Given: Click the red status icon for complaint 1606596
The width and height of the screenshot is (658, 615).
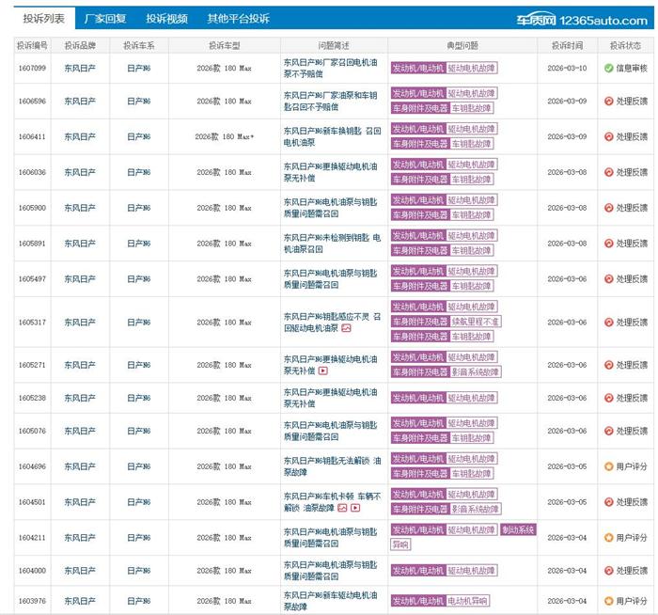Looking at the screenshot, I should click(608, 102).
